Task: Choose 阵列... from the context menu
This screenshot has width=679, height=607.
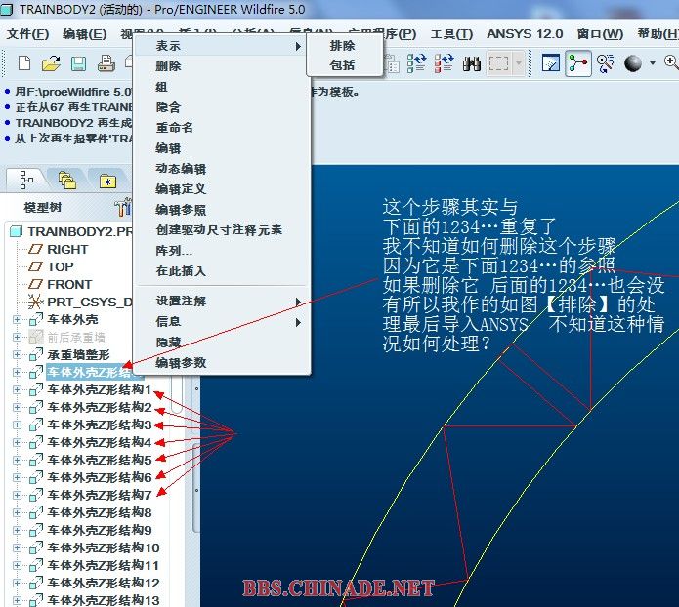Action: tap(222, 251)
